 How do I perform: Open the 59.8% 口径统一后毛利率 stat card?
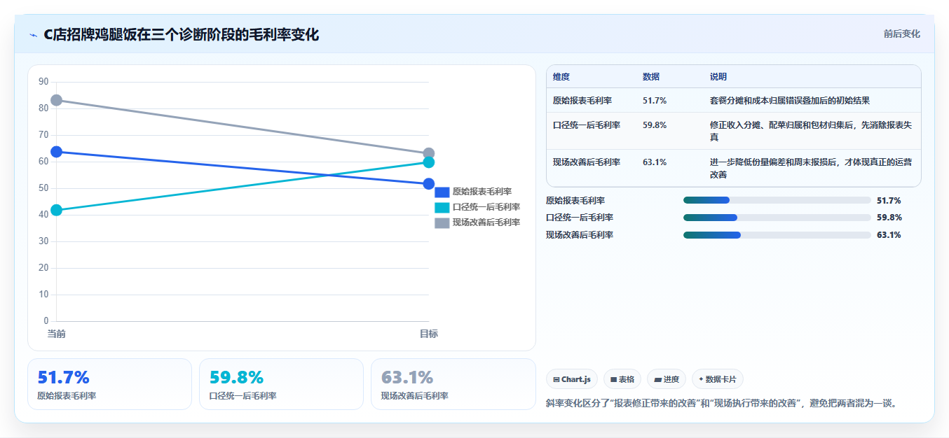click(281, 384)
